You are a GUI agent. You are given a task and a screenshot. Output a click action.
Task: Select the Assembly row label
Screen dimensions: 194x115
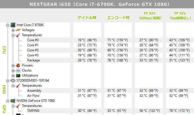pos(34,91)
